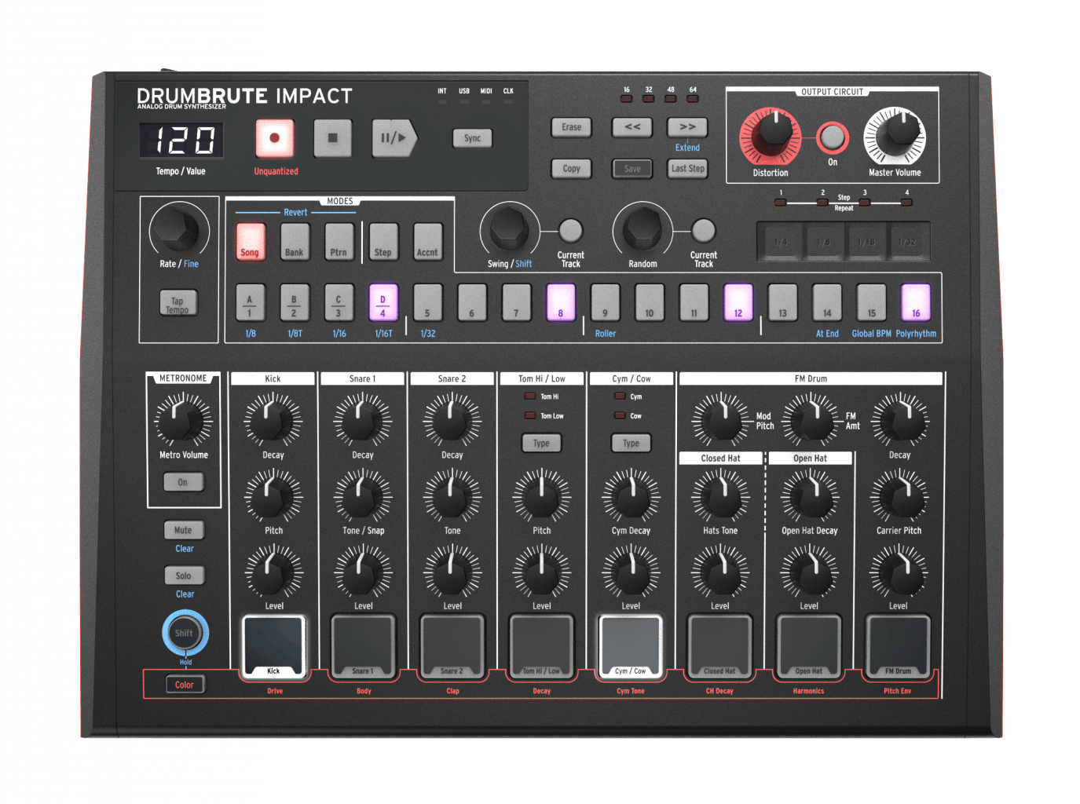
Task: Click the Tap Tempo button
Action: [x=178, y=303]
